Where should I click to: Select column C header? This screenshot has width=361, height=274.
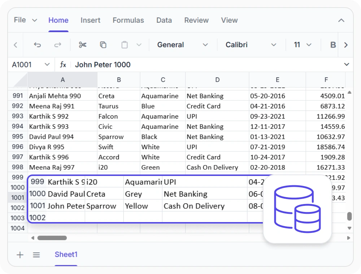click(163, 80)
